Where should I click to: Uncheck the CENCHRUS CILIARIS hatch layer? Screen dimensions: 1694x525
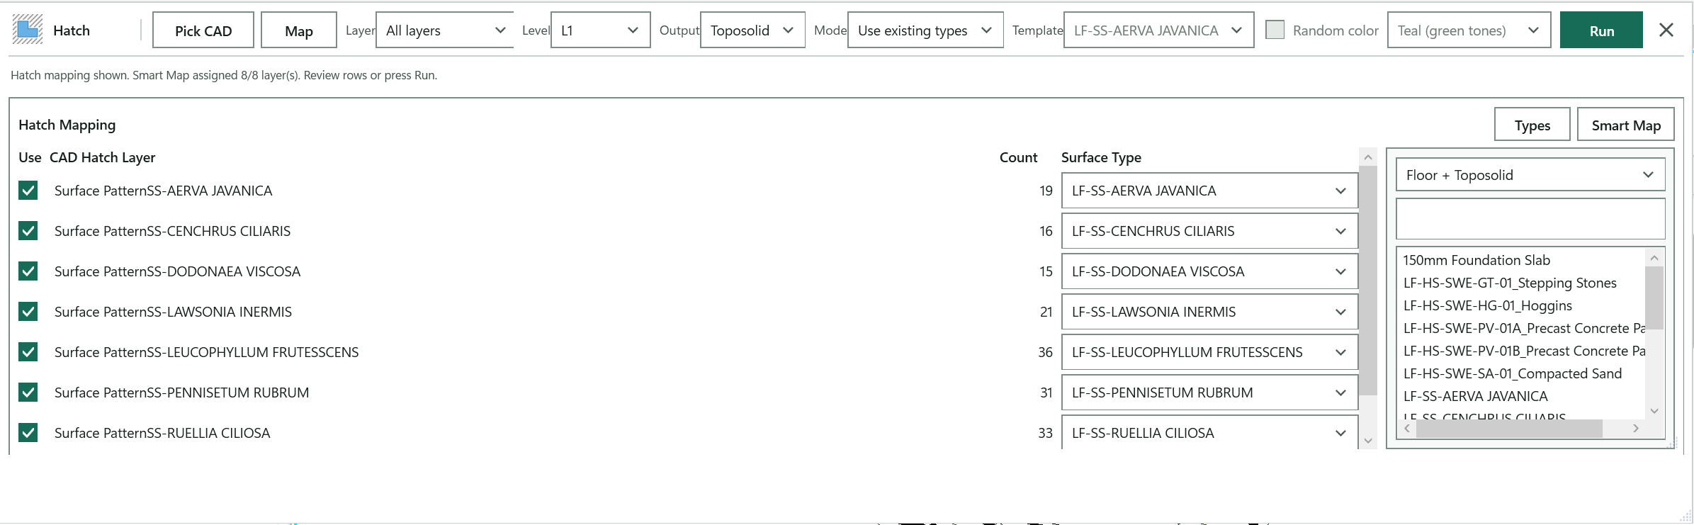click(28, 231)
